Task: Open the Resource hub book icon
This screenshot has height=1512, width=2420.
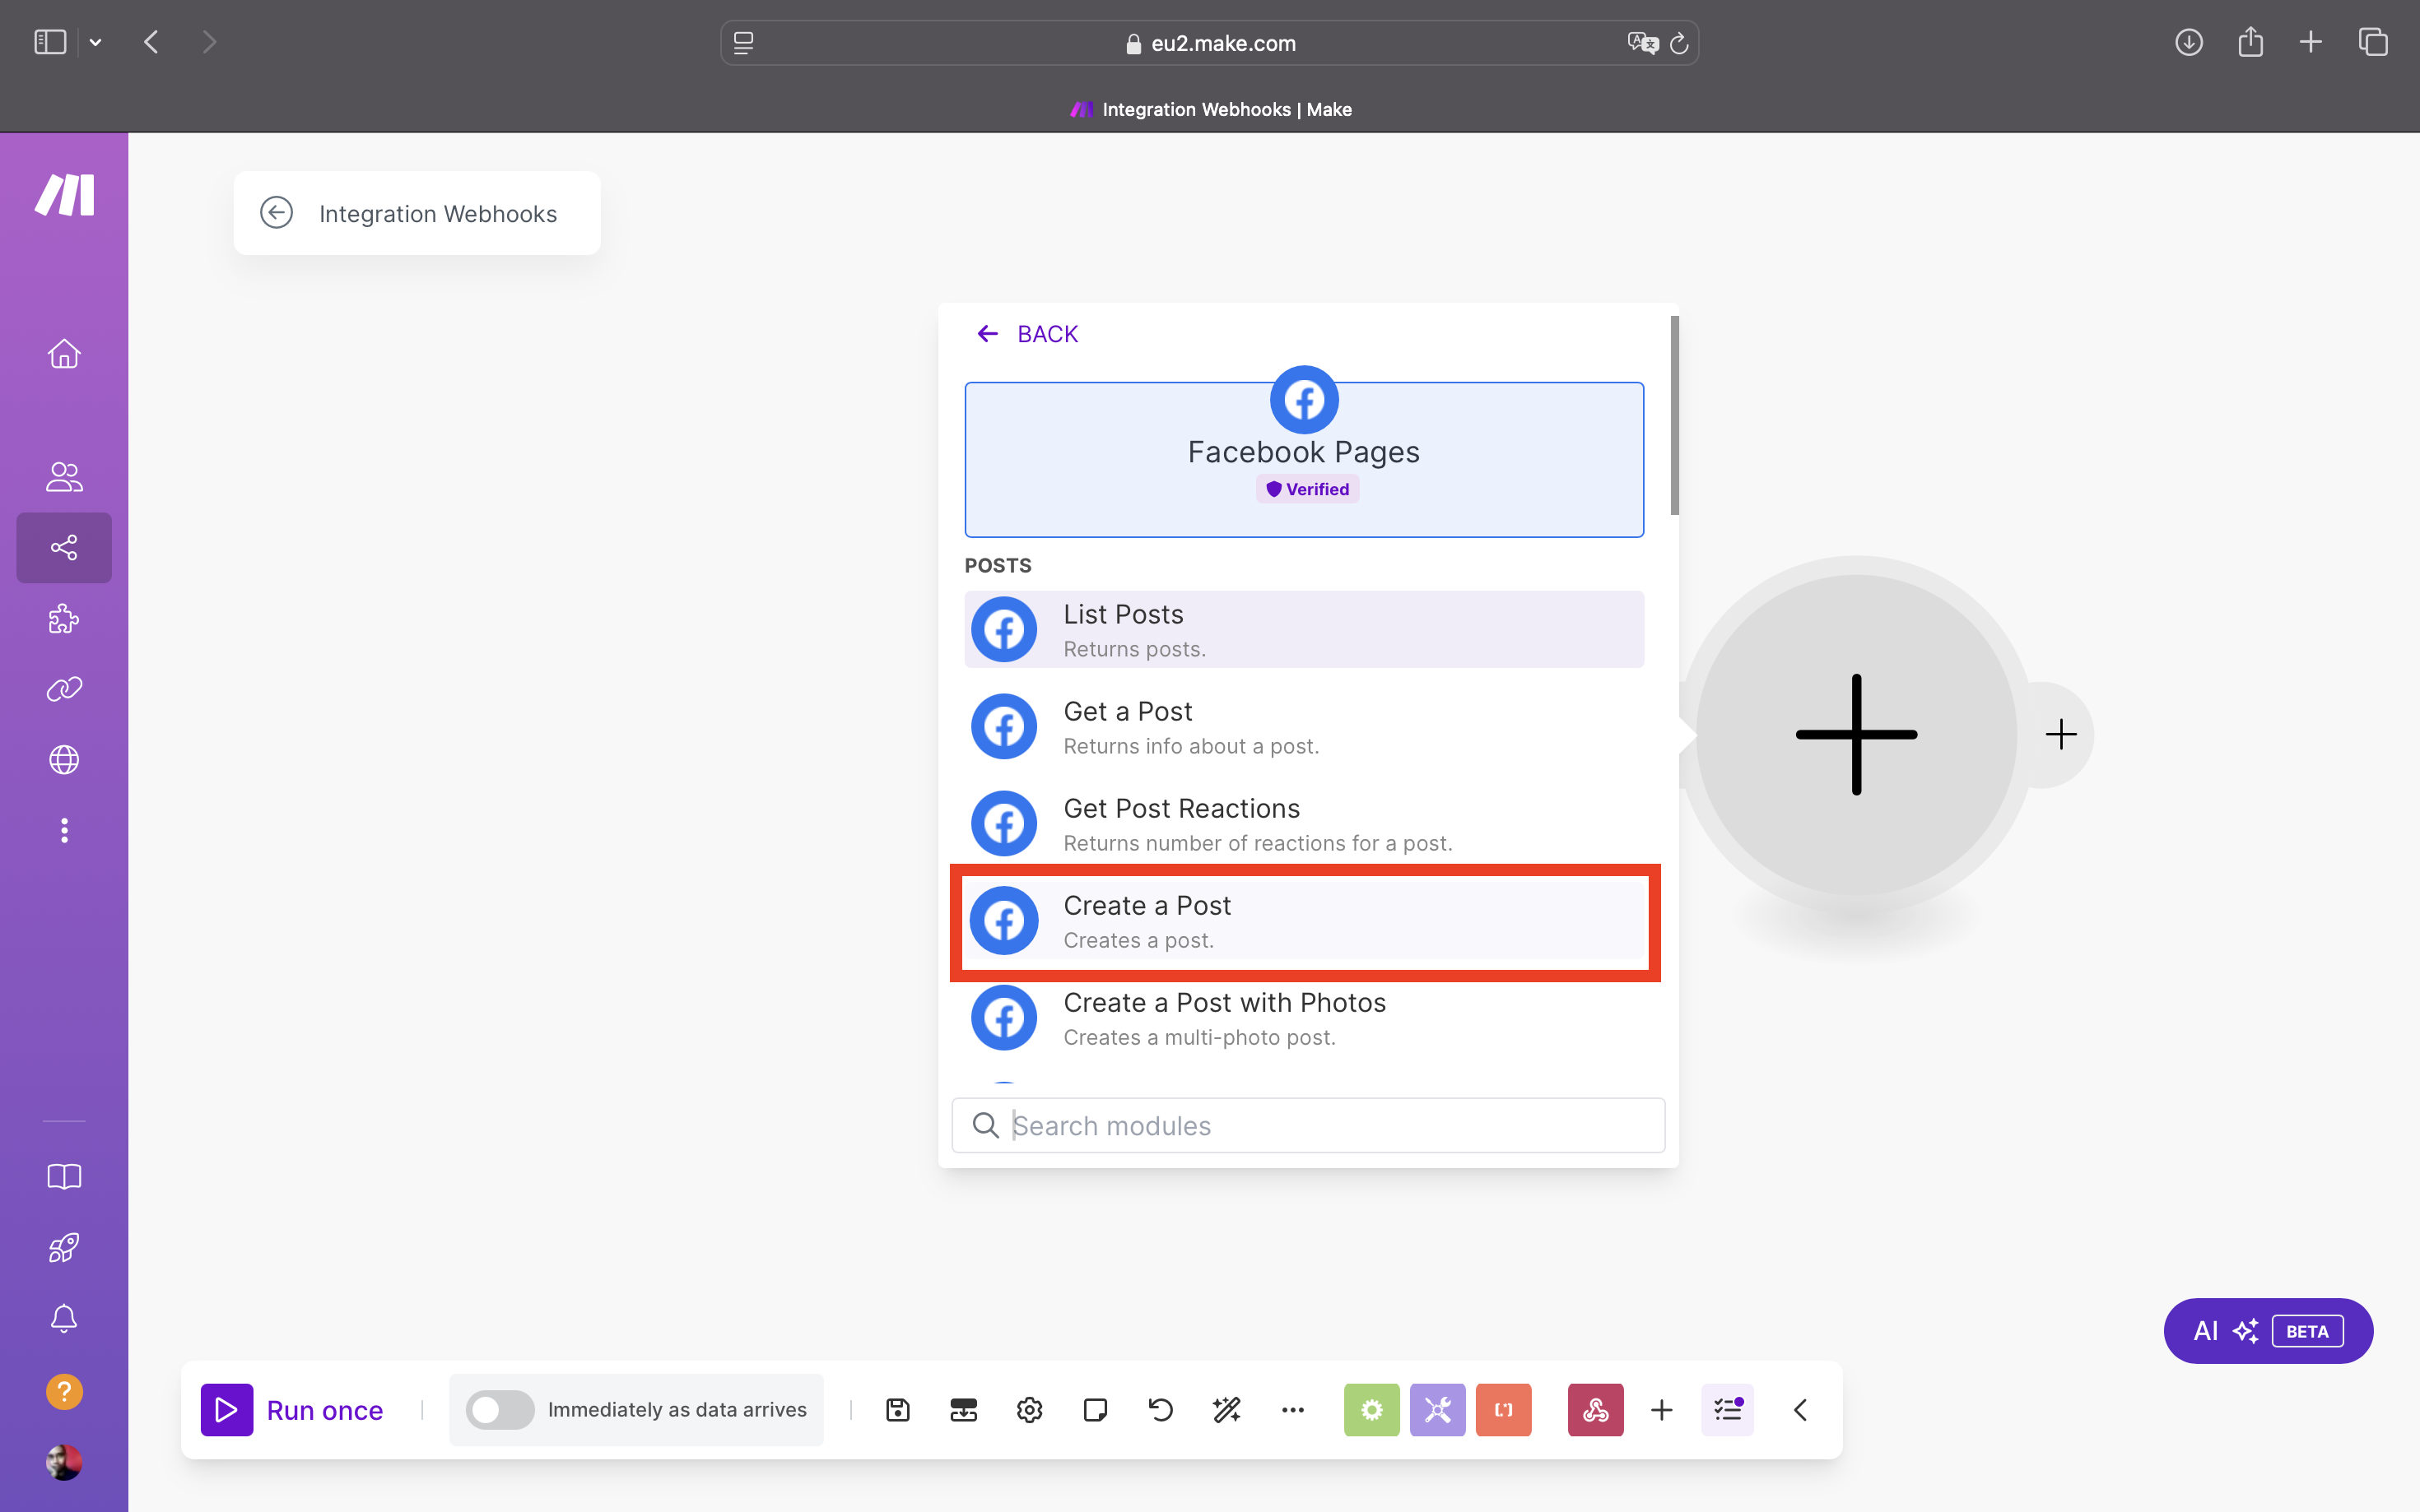Action: [64, 1176]
